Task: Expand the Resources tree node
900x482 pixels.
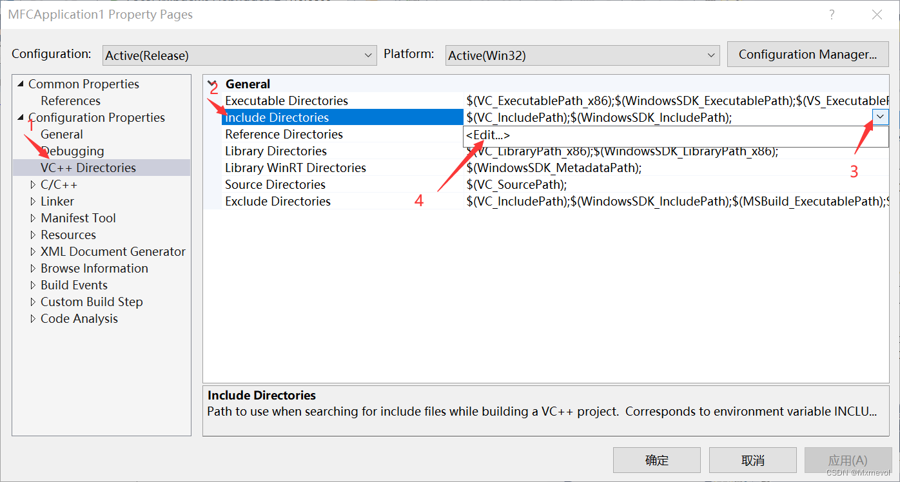Action: click(x=34, y=235)
